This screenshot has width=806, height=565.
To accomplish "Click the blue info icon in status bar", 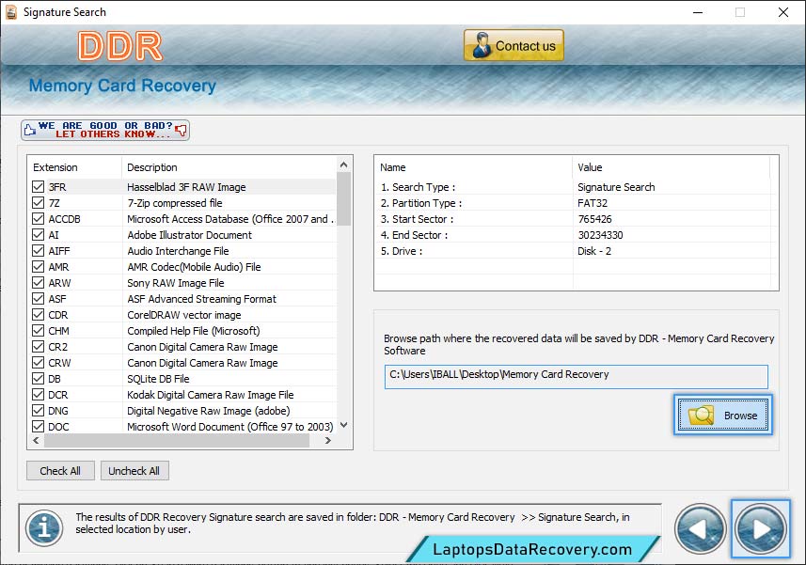I will (x=45, y=527).
